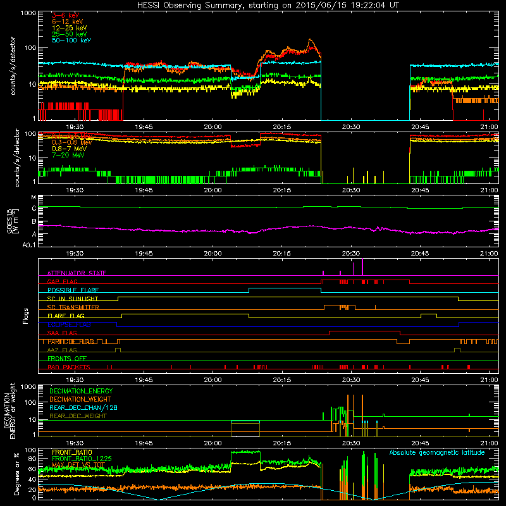Select the GAP_FLAG label

click(62, 281)
